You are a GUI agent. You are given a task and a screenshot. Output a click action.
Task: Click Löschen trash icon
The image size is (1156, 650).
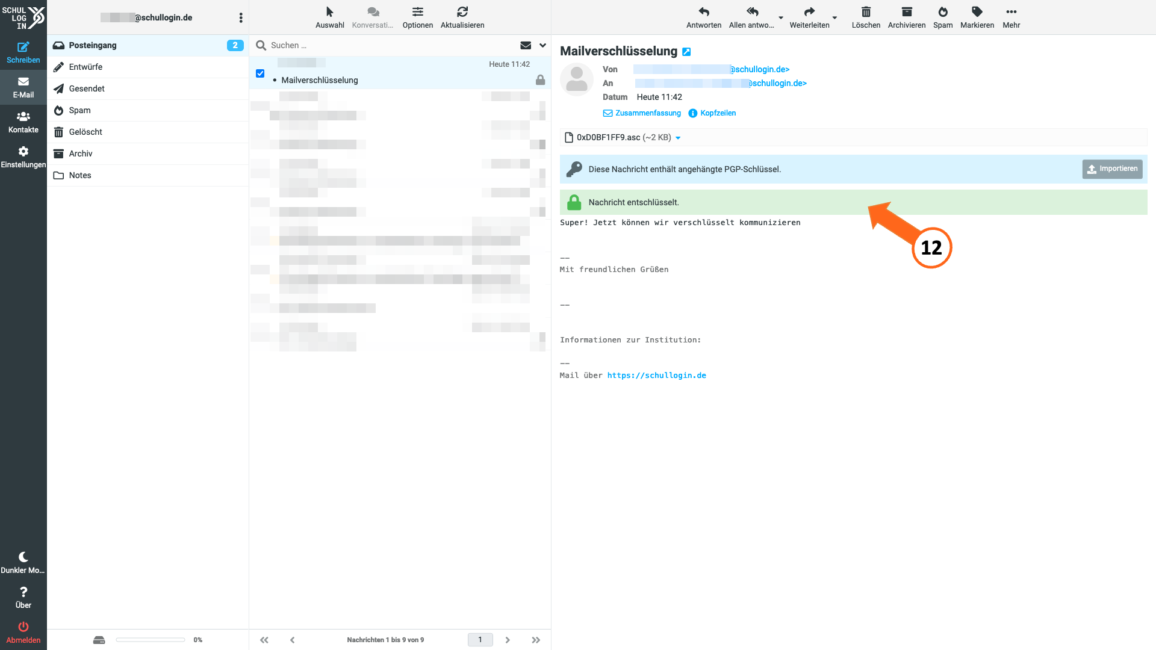pyautogui.click(x=866, y=17)
